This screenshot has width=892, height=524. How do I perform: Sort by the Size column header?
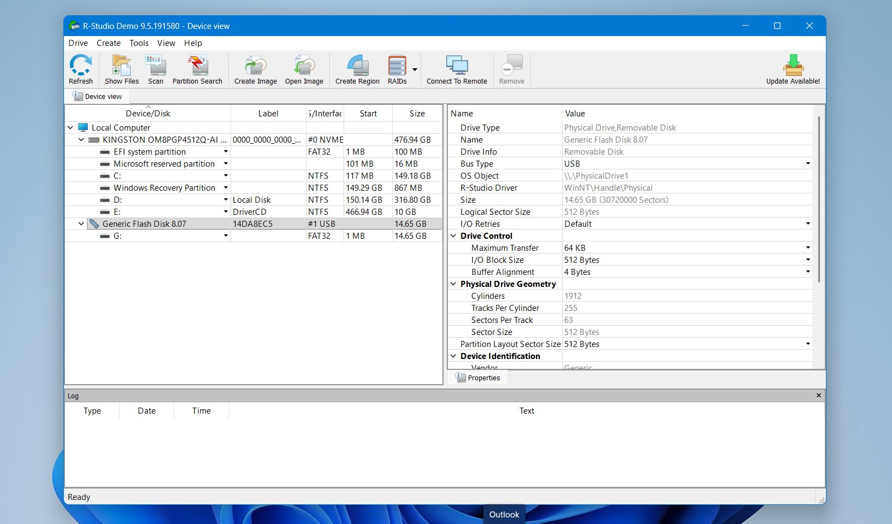click(x=417, y=114)
